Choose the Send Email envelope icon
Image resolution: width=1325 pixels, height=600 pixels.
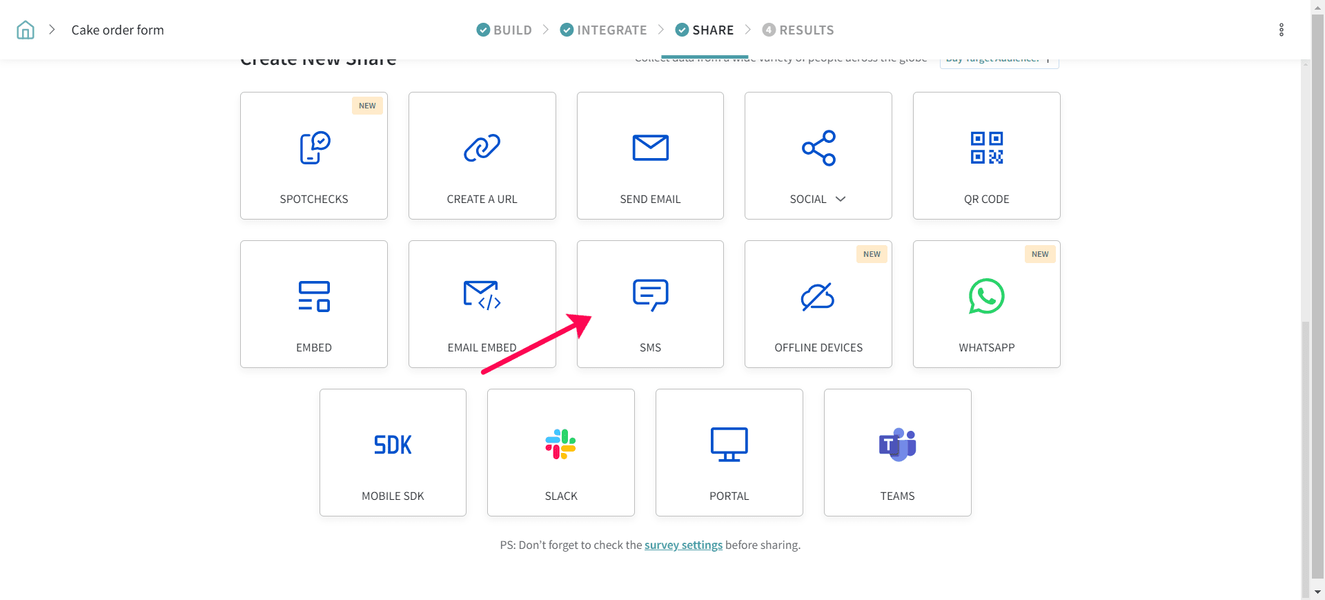650,148
